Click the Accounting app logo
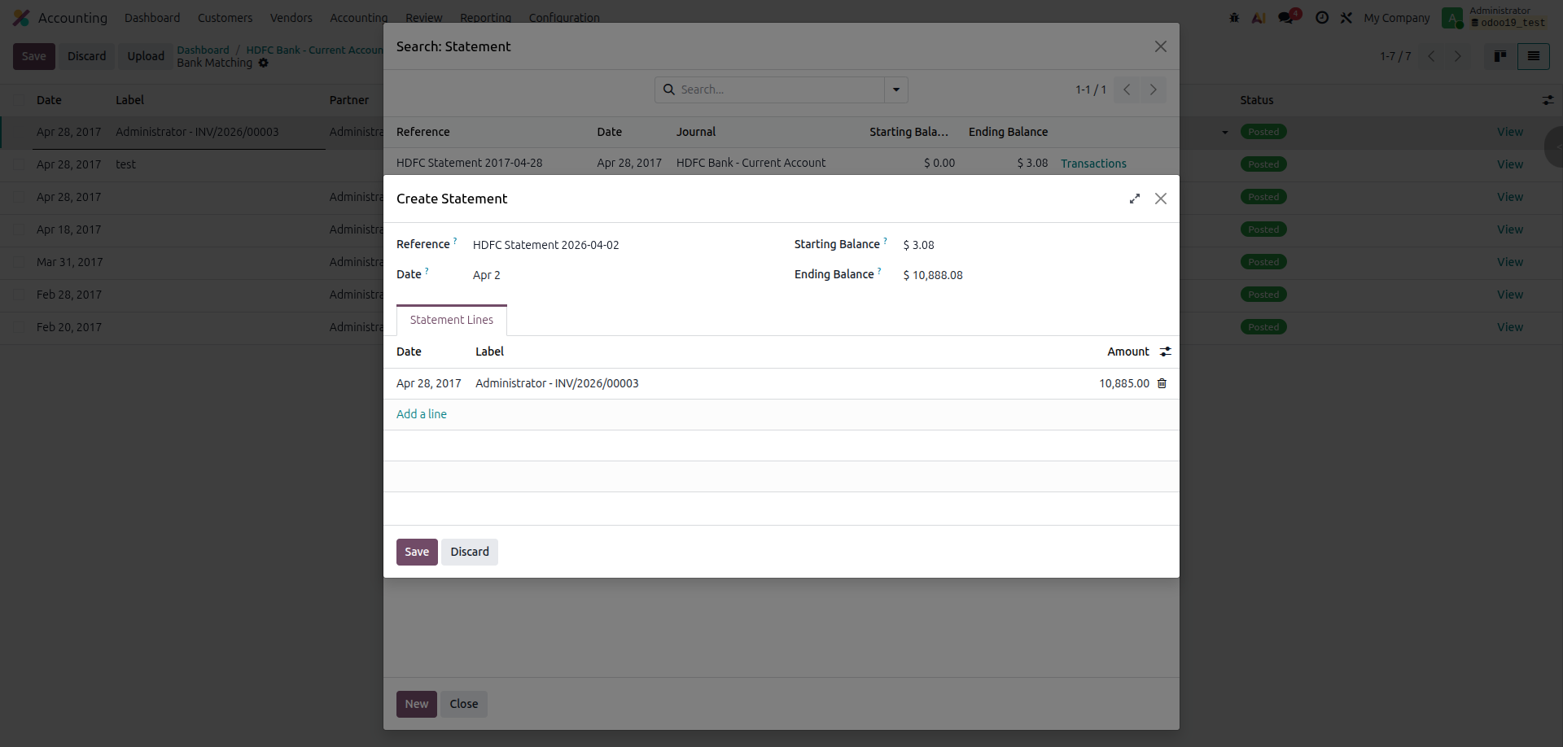The image size is (1563, 747). click(x=21, y=18)
